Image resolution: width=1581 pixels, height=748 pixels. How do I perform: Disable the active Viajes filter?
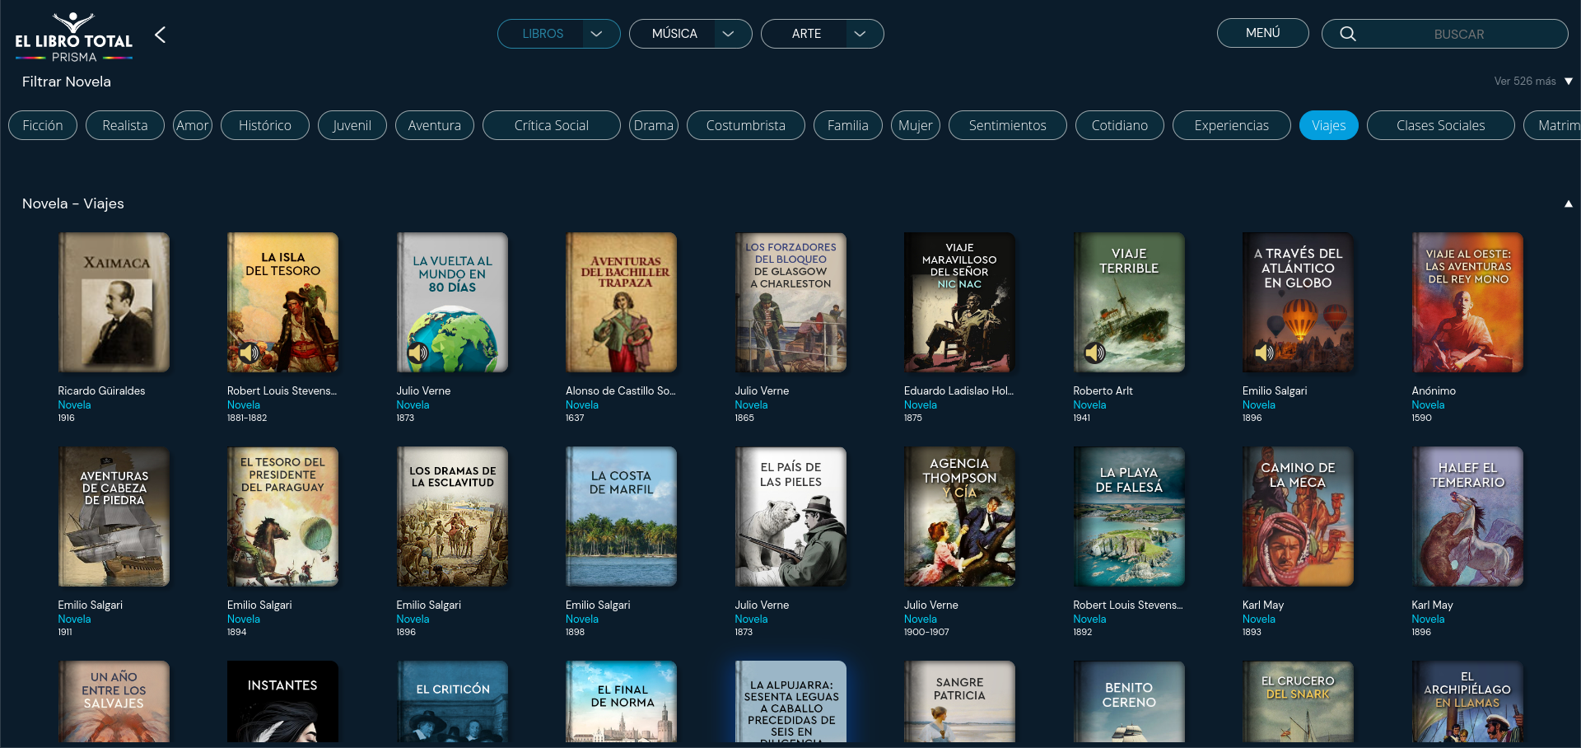pos(1328,125)
